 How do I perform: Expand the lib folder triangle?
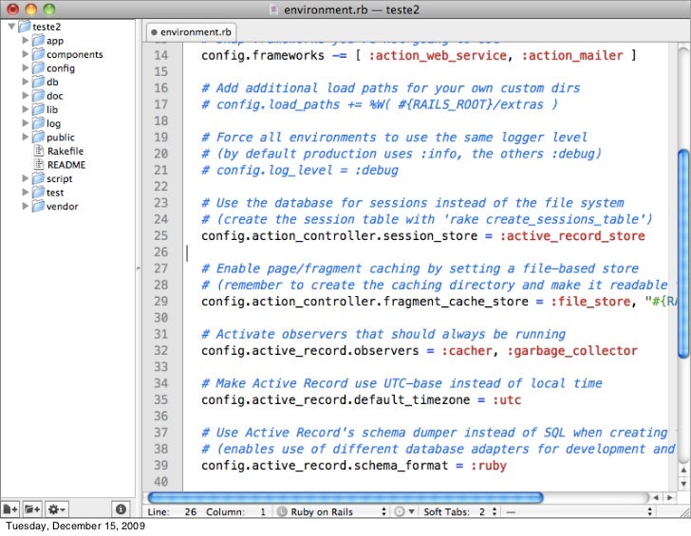[x=25, y=109]
